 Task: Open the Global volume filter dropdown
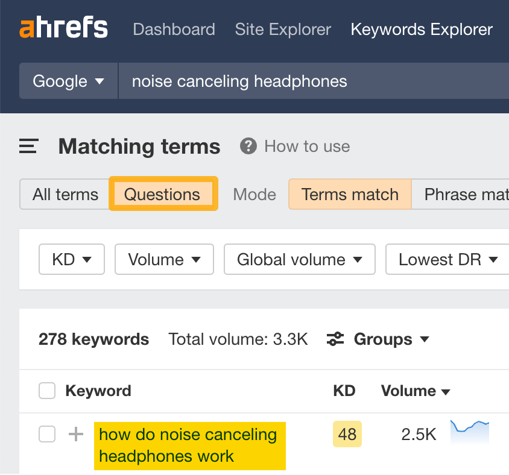[x=299, y=259]
